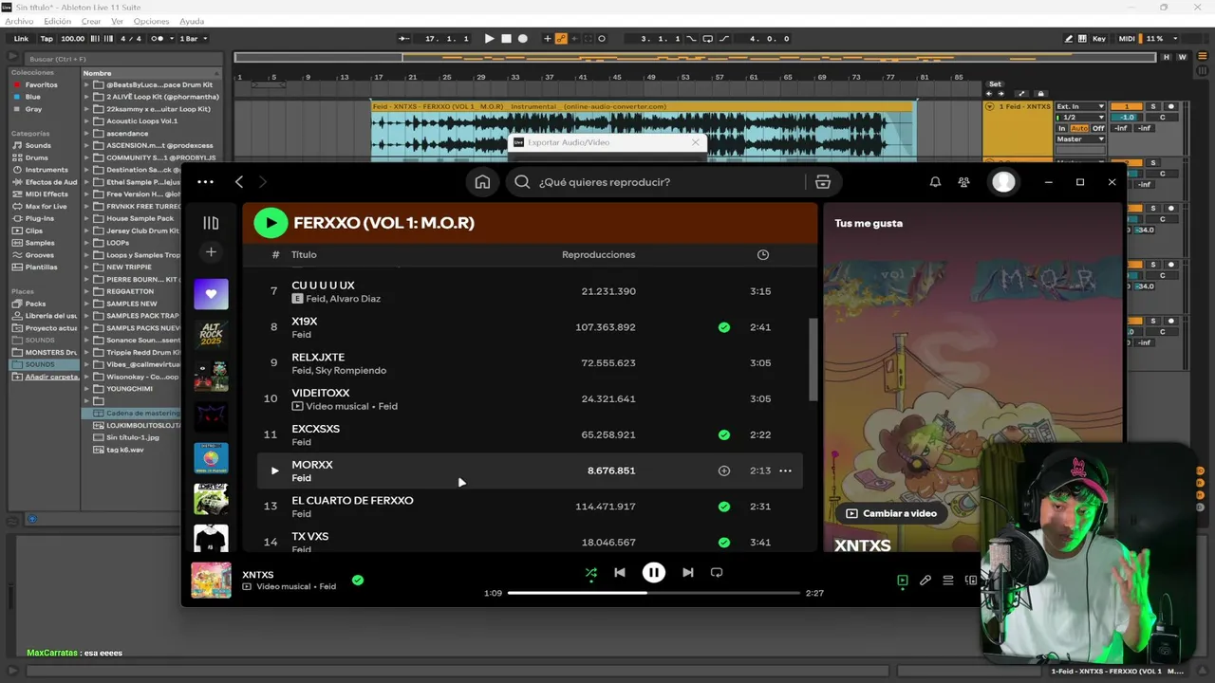Image resolution: width=1215 pixels, height=683 pixels.
Task: Open Ayuda menu in Ableton
Action: (192, 21)
